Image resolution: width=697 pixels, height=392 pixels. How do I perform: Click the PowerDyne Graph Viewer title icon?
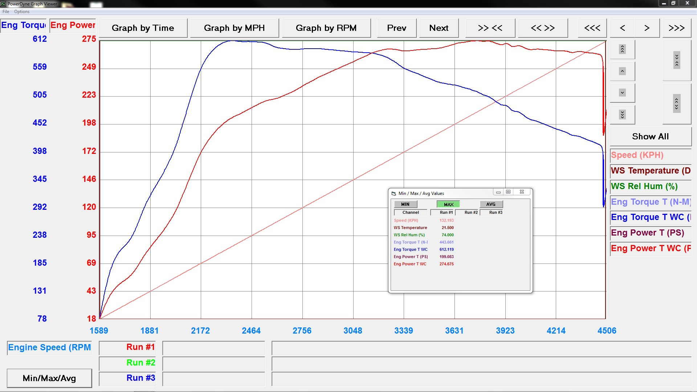(3, 4)
